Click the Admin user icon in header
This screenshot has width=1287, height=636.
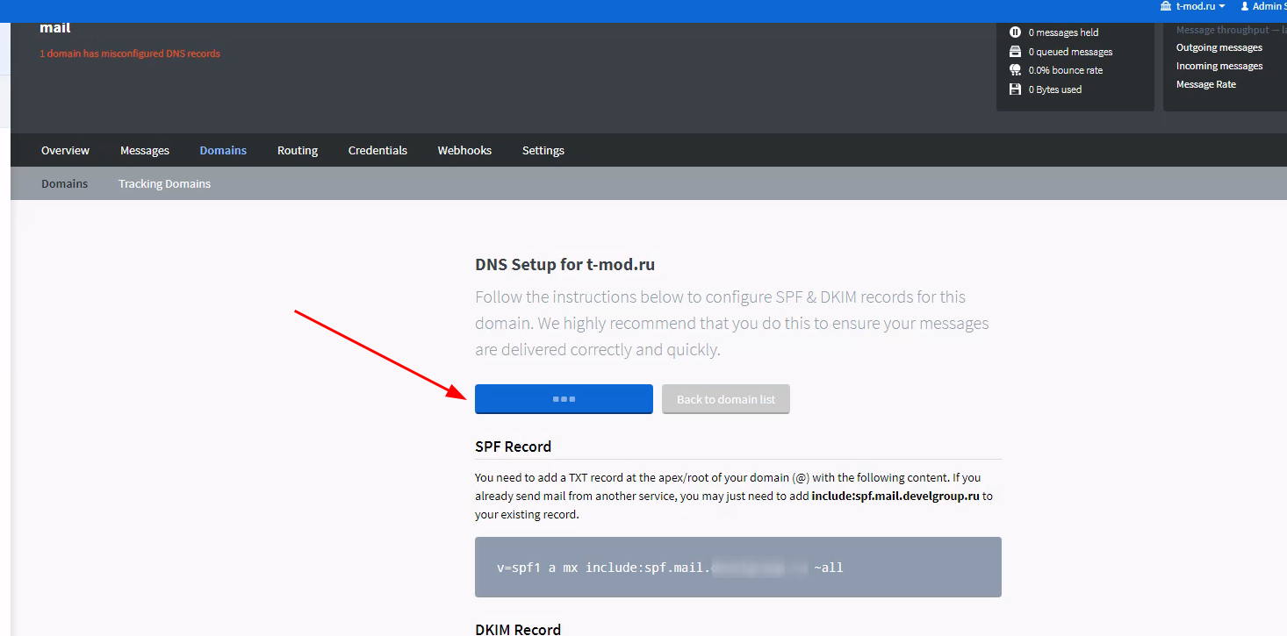click(x=1247, y=5)
